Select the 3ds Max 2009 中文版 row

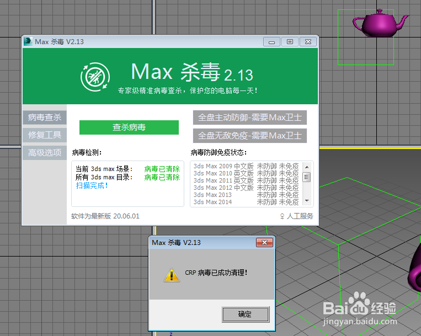(246, 166)
